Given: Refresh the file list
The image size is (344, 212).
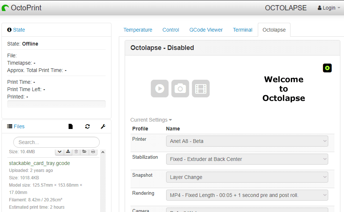Looking at the screenshot, I should tap(87, 126).
